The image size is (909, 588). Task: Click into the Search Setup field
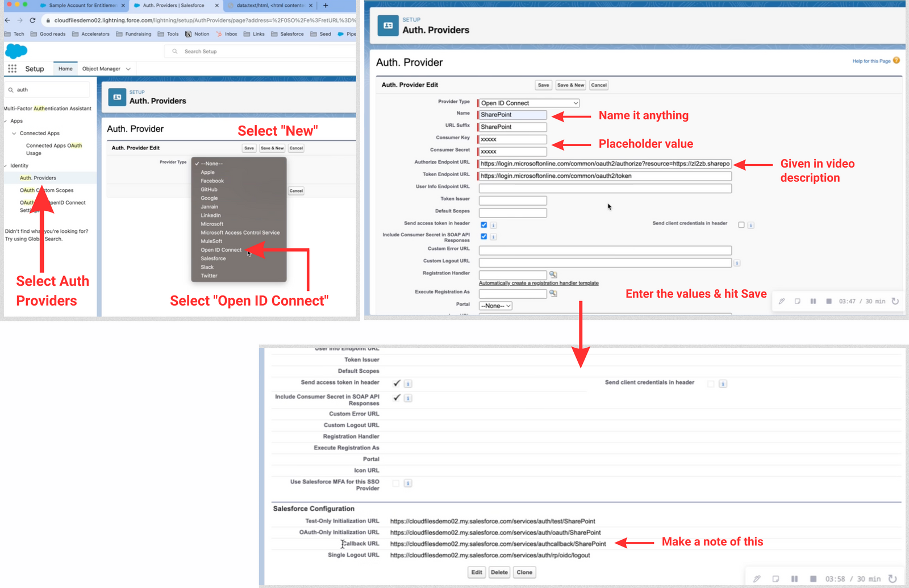coord(260,51)
